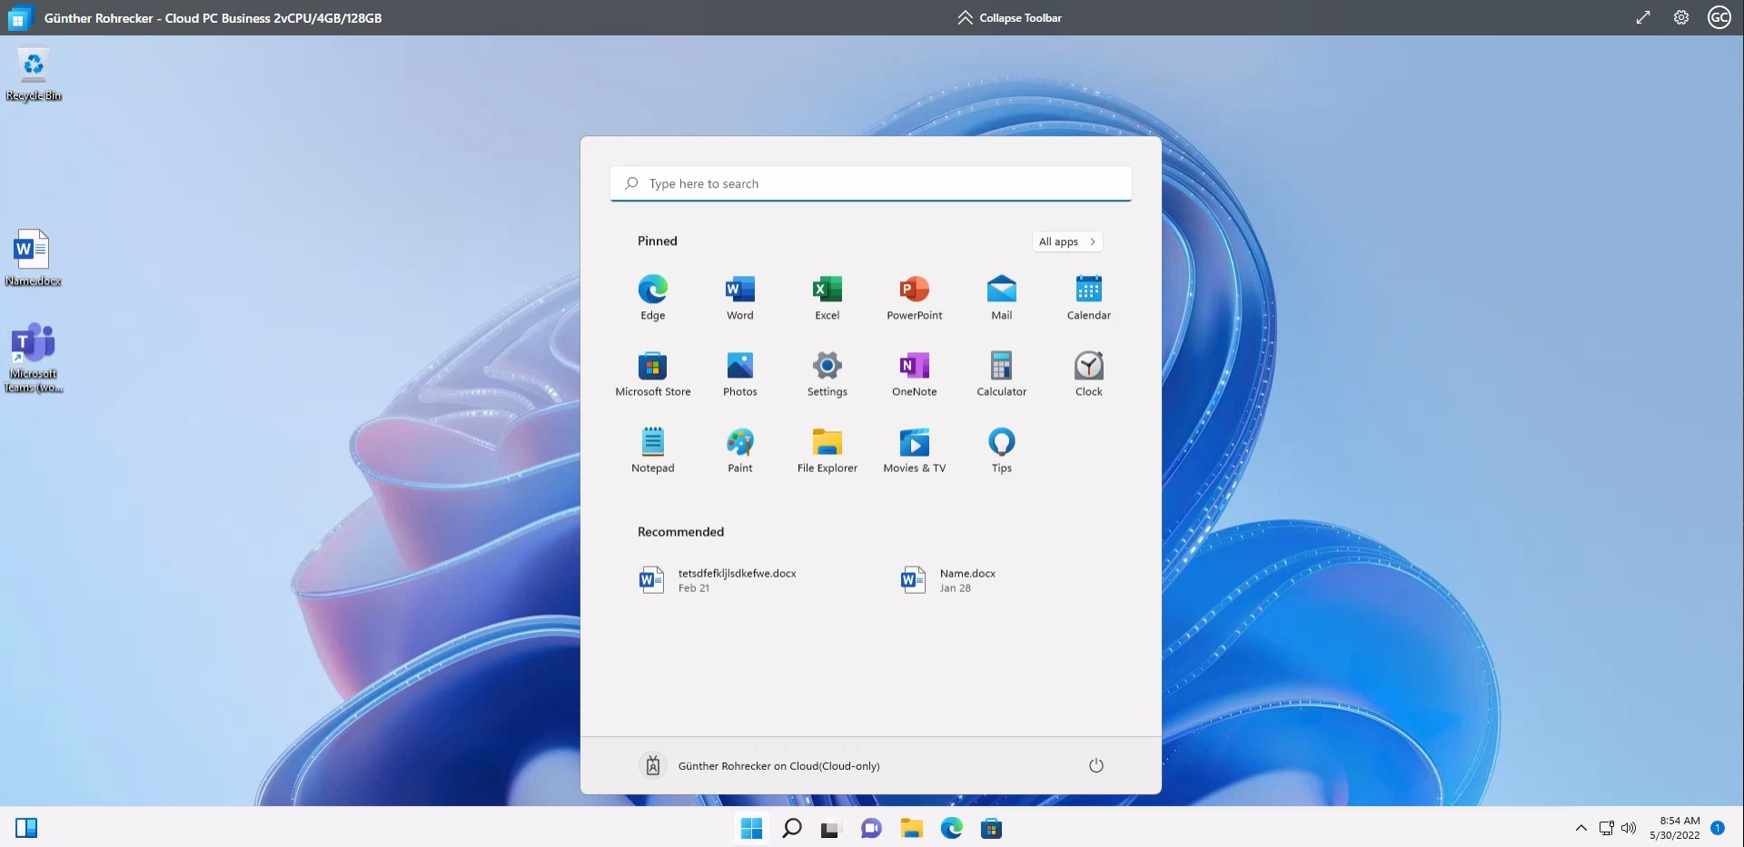This screenshot has height=847, width=1744.
Task: Open the Mail app
Action: click(1001, 297)
